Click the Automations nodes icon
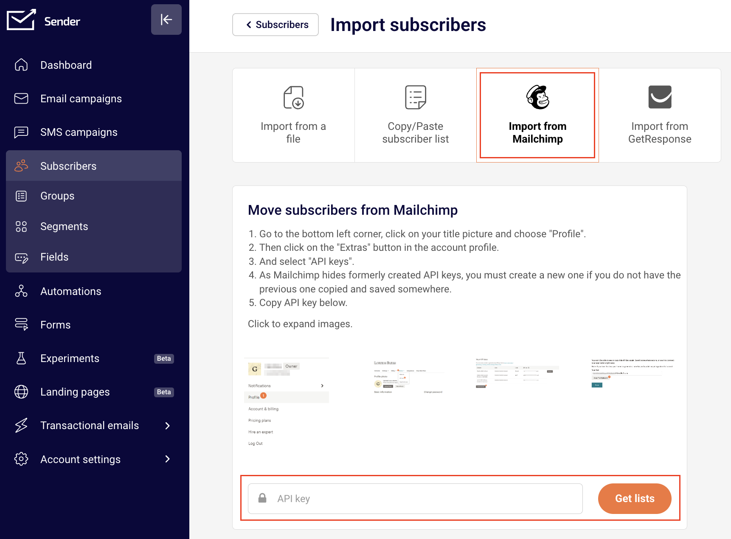Screen dimensions: 731x539 [x=21, y=291]
